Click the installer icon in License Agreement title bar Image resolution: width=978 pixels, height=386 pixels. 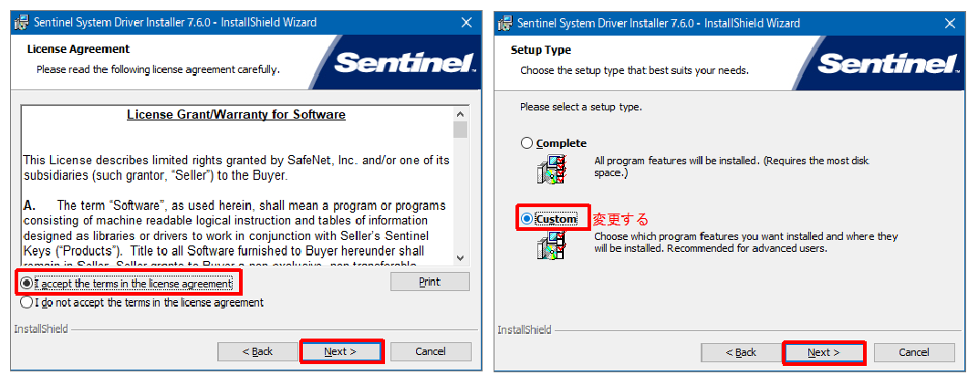click(x=21, y=23)
